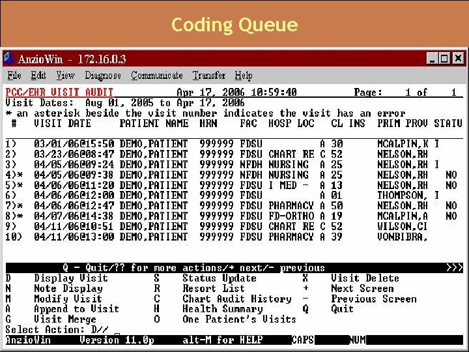Select error visit dated 04/06/06@11:20
This screenshot has height=352, width=469.
pyautogui.click(x=234, y=185)
